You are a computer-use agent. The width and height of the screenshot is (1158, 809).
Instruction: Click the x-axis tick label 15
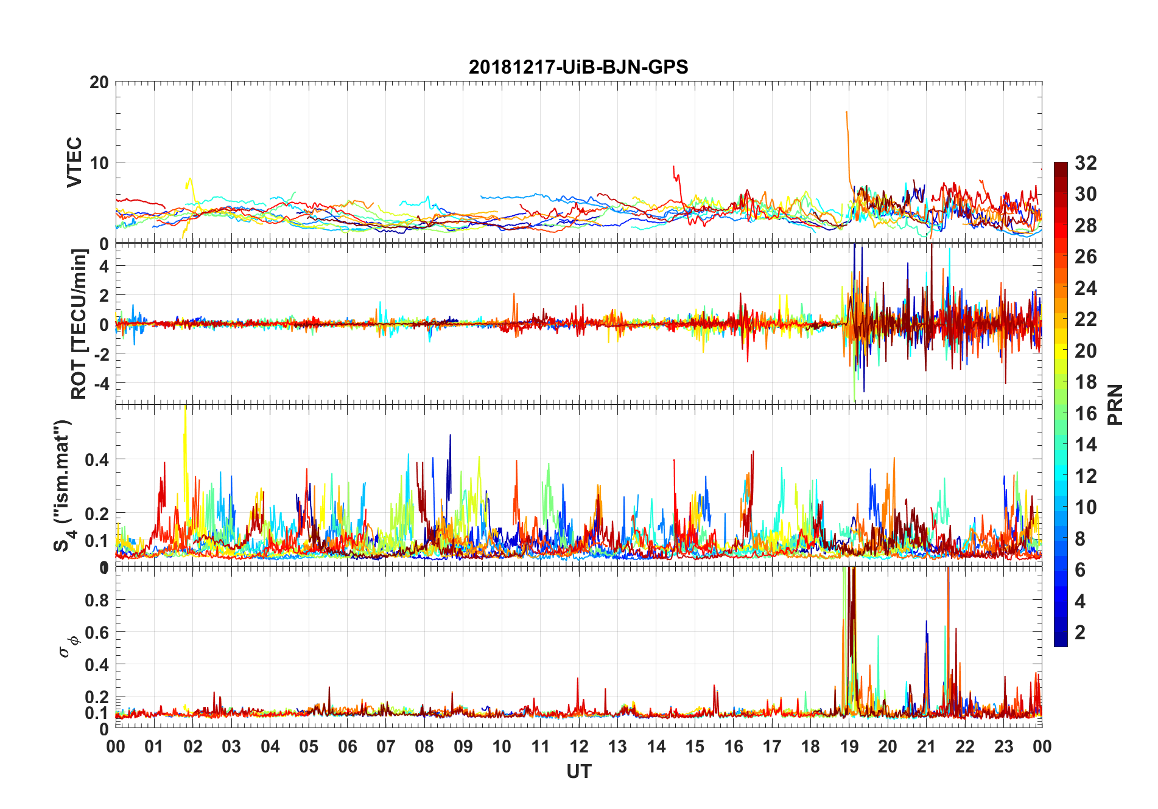[x=695, y=746]
